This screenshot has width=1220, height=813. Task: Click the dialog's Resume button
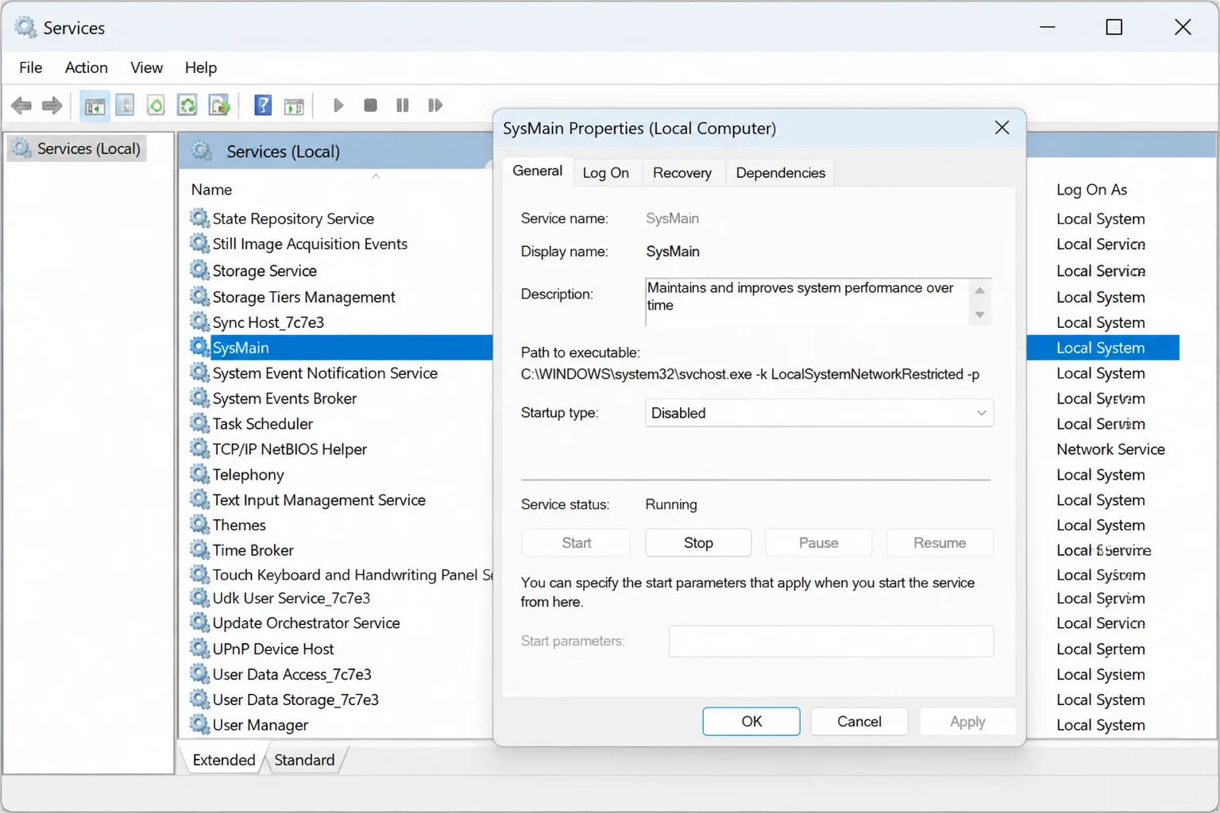tap(940, 542)
